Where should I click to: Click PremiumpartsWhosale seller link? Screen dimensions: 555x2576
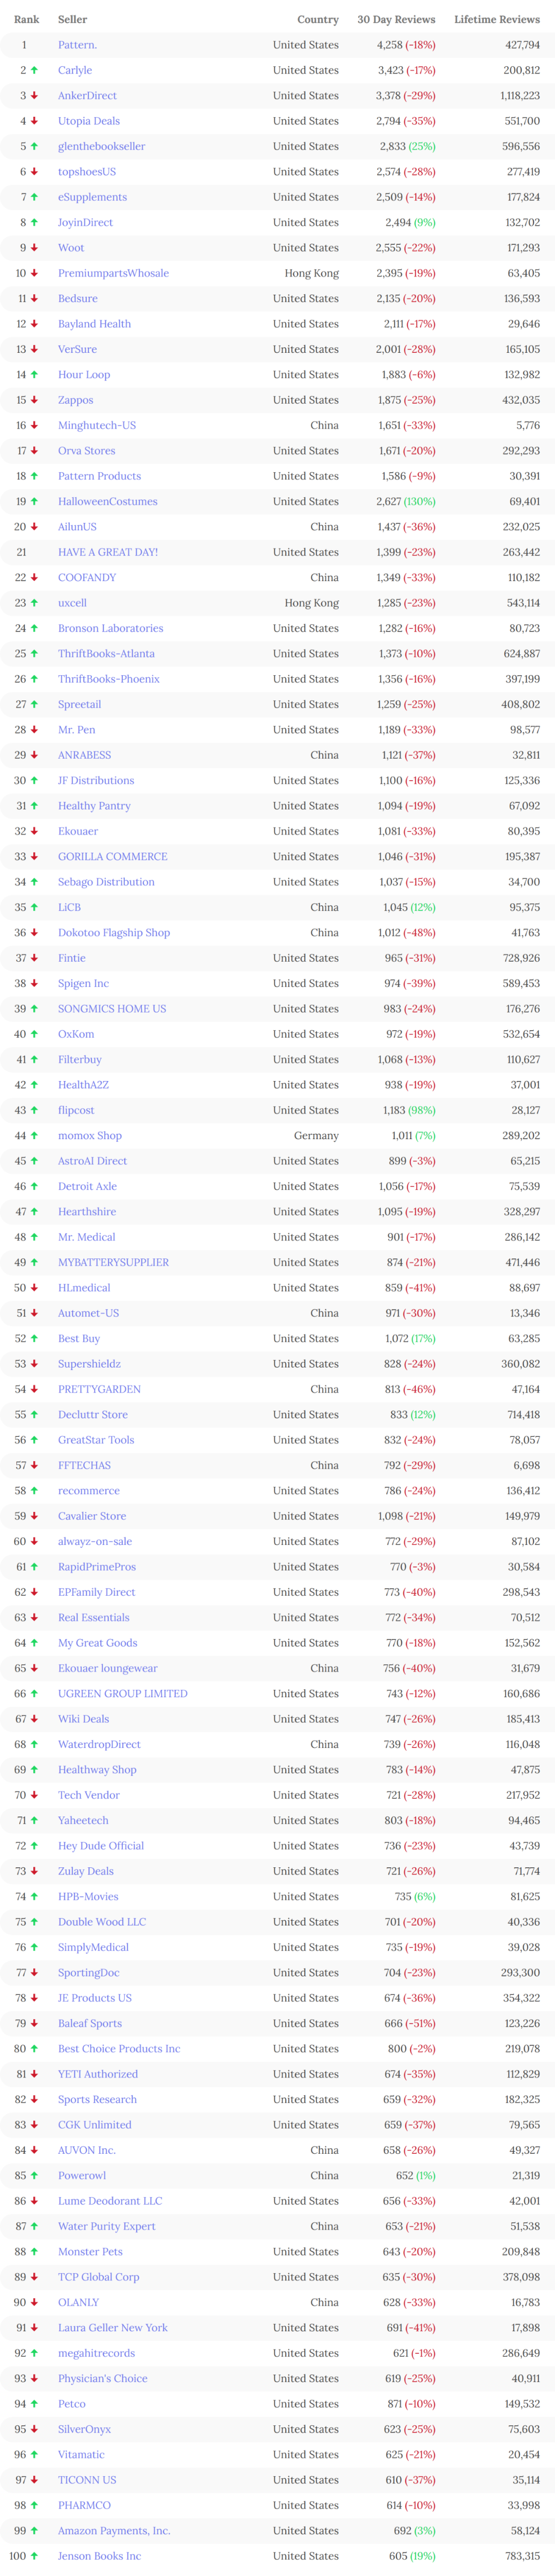(113, 273)
